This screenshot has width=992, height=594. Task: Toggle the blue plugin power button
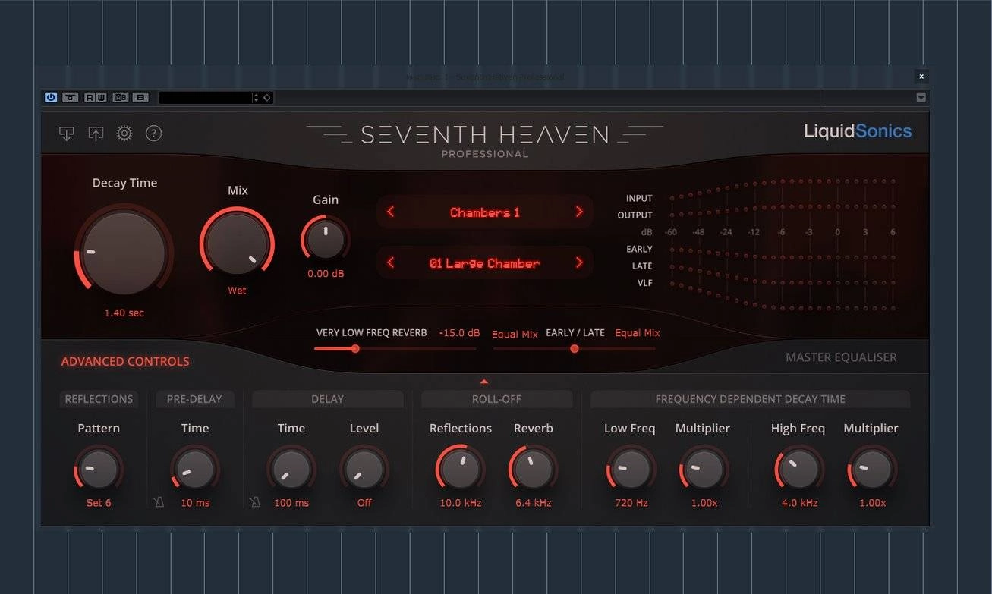point(51,97)
